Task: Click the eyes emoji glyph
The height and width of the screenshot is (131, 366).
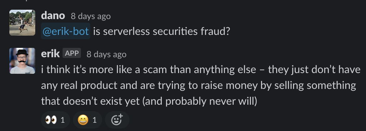Action: click(51, 120)
